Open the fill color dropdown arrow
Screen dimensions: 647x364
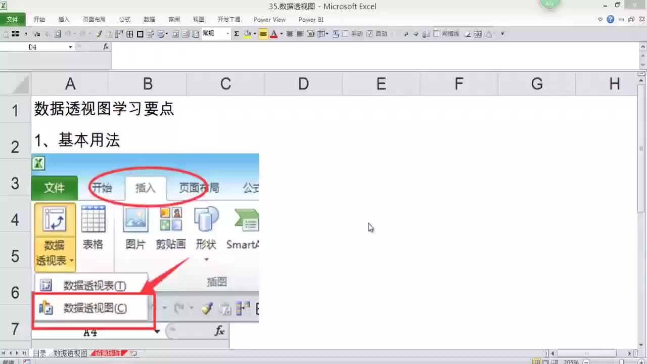click(254, 34)
